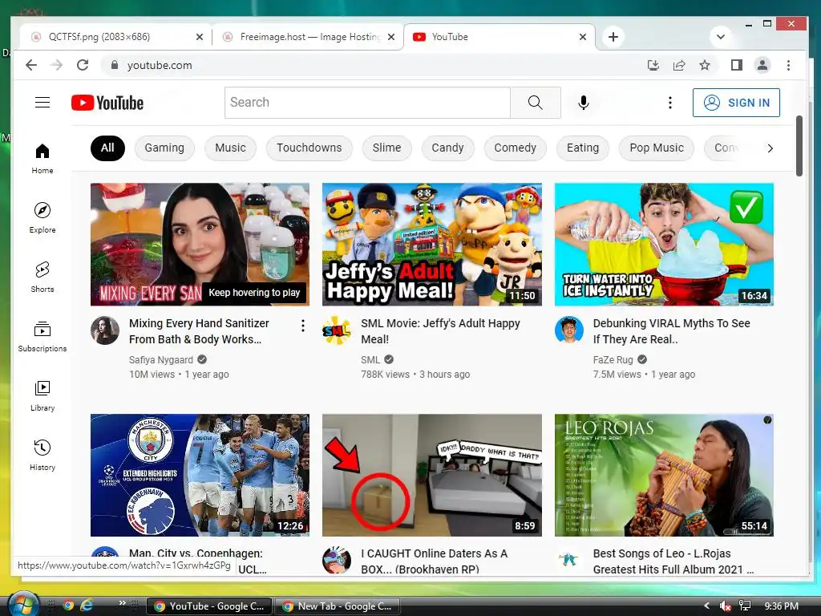This screenshot has height=616, width=821.
Task: Select the Candy filter chip
Action: [447, 148]
